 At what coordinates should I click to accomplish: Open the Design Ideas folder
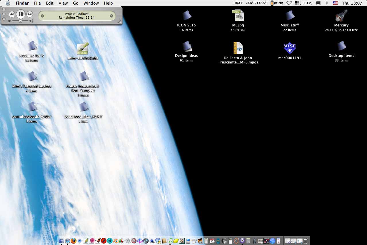click(187, 47)
